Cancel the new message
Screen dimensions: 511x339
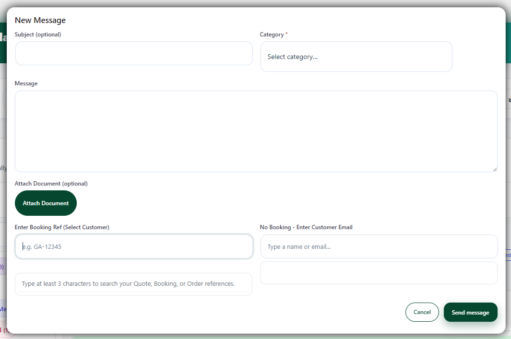(x=422, y=312)
